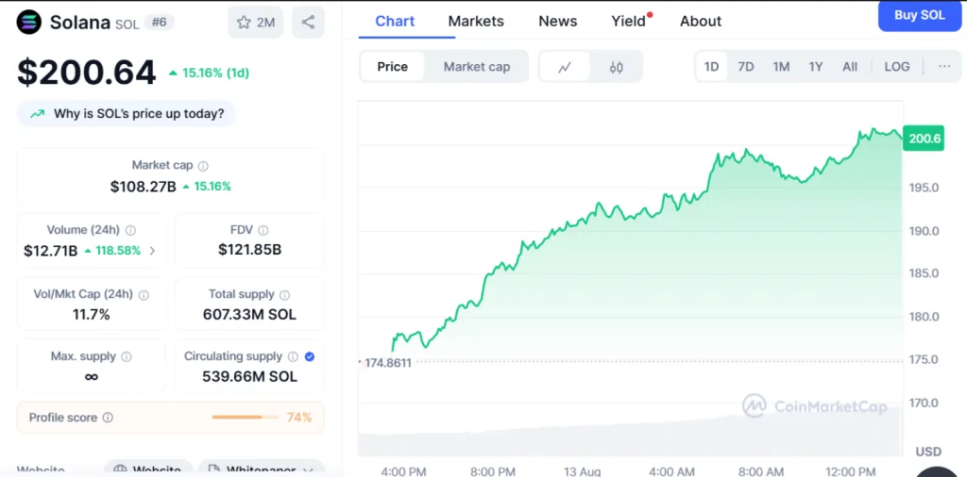
Task: Click the 118.58% volume change
Action: click(x=118, y=251)
